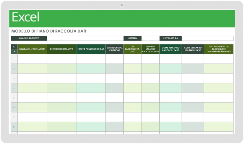Click row 5 cell under Dimensione del campione
The height and width of the screenshot is (144, 244).
coord(115,98)
